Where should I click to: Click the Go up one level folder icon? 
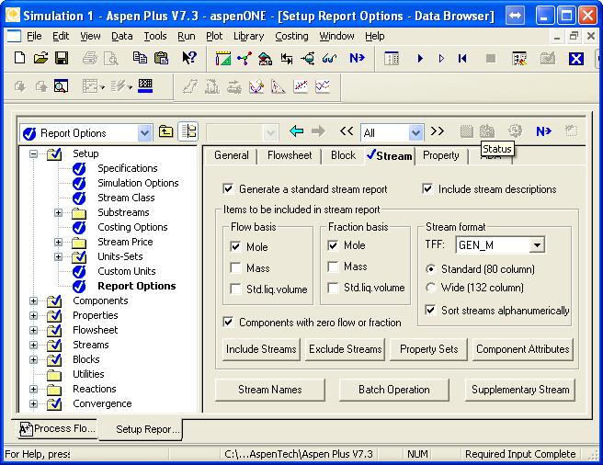(x=165, y=132)
